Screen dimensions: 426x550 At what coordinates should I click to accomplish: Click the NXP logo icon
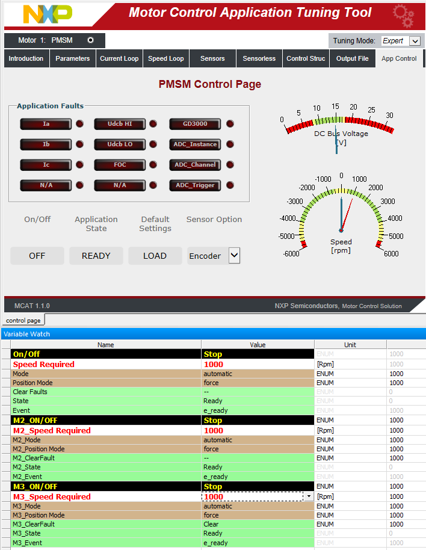(47, 13)
